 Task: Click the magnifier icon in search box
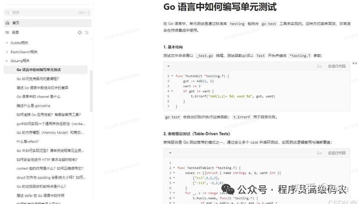click(x=8, y=12)
